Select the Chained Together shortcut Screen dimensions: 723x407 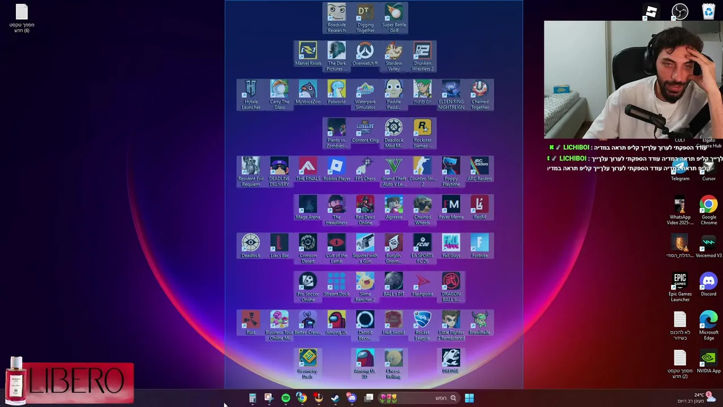click(x=480, y=95)
